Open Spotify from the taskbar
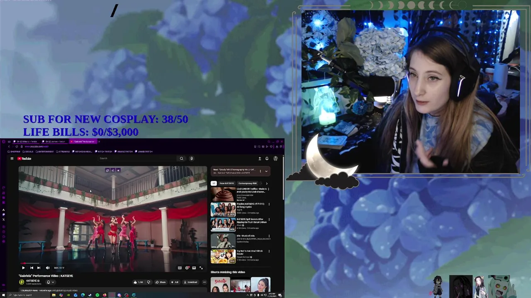 [x=97, y=295]
